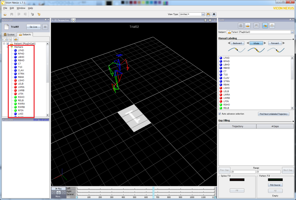Open Subject dropdown in Tools
The width and height of the screenshot is (296, 200).
[x=292, y=32]
